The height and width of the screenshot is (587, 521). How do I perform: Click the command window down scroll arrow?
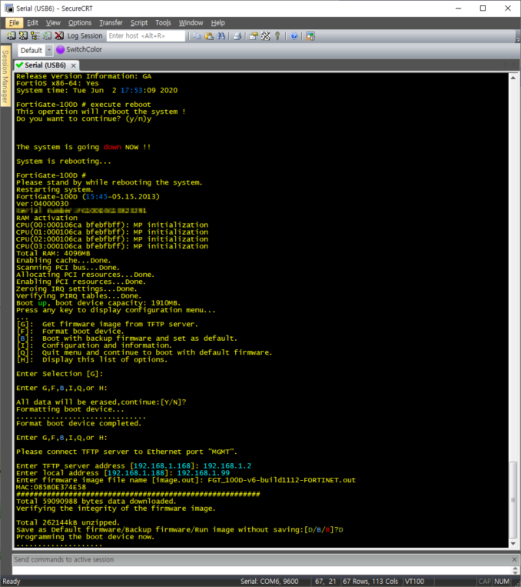coord(514,573)
